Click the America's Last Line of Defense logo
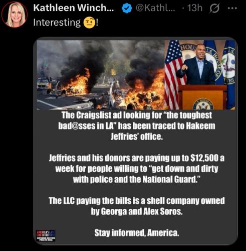This screenshot has height=251, width=246. (46, 235)
